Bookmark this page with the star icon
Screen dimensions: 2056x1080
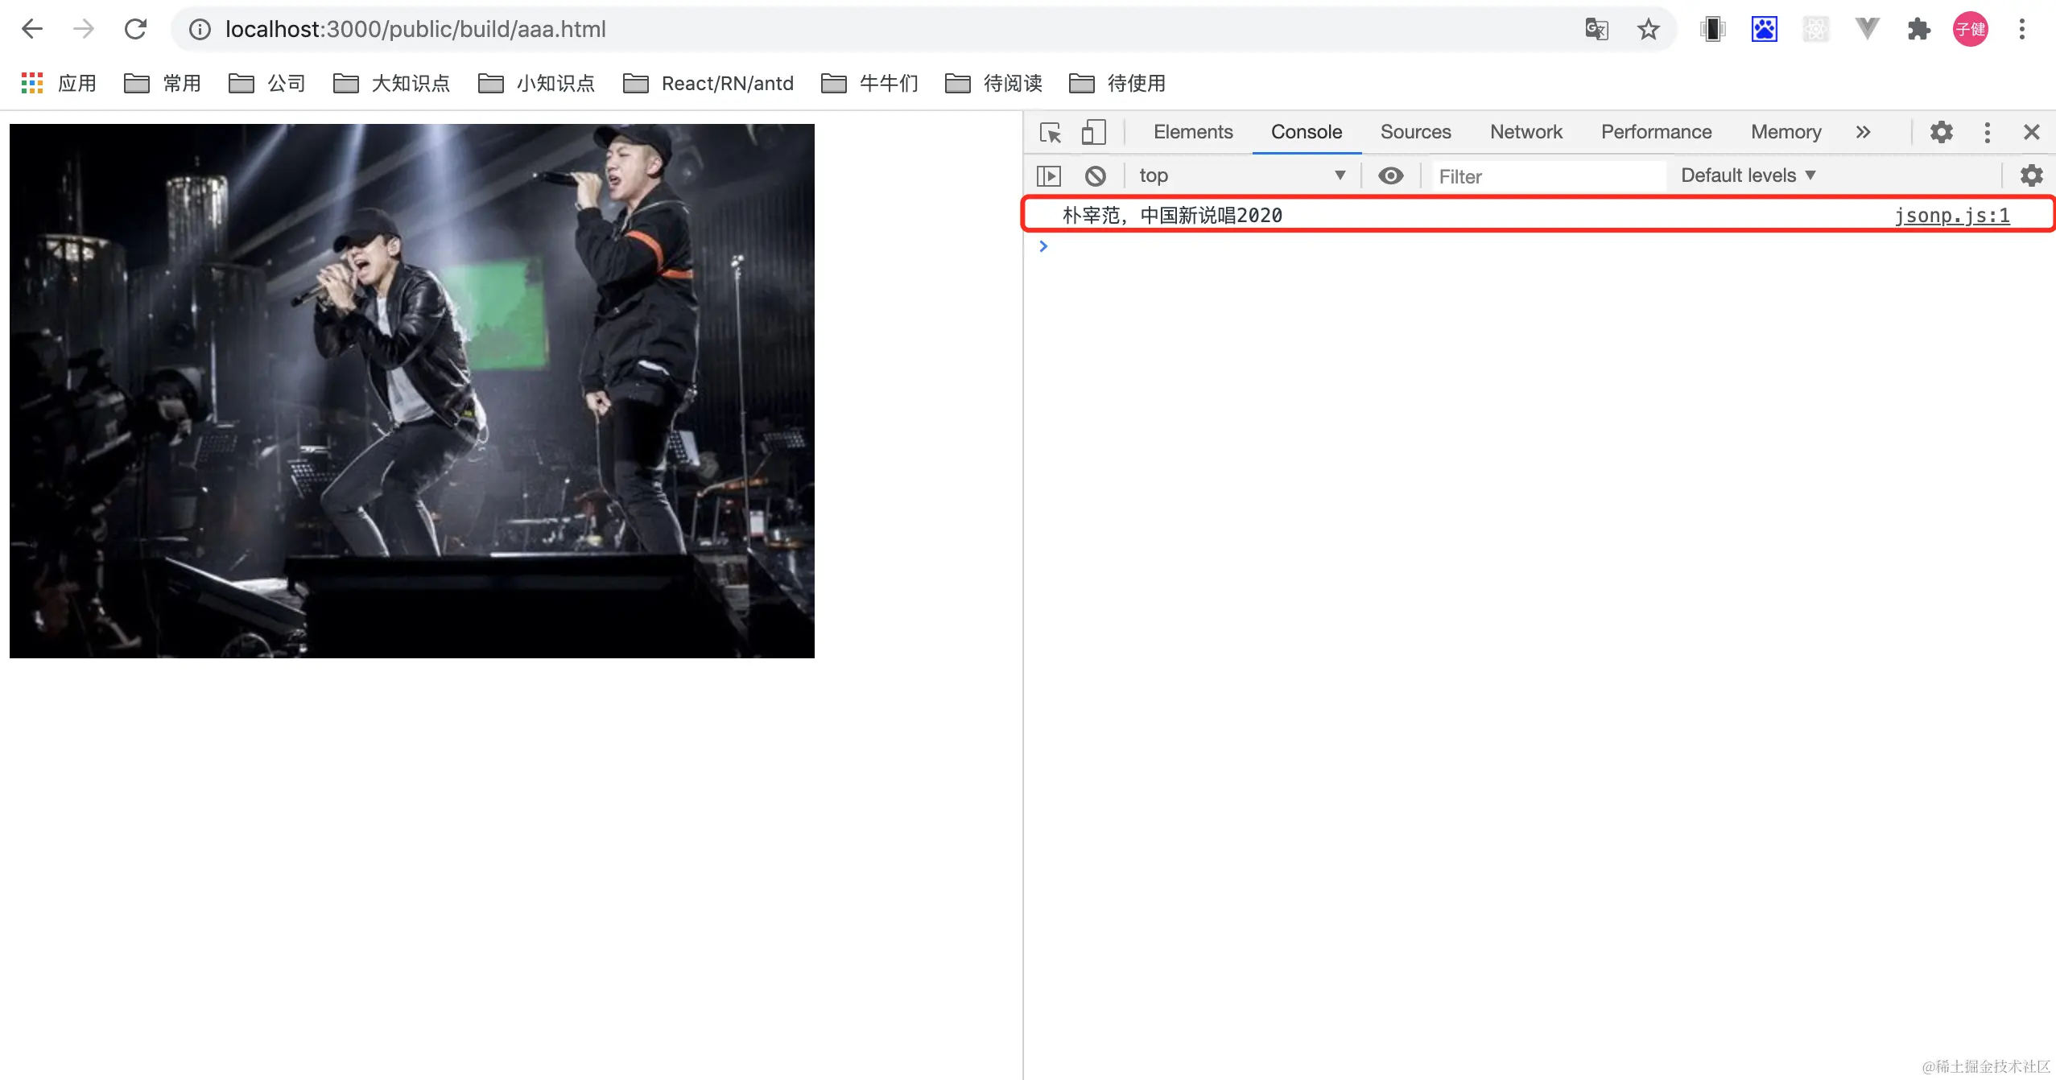[1648, 30]
